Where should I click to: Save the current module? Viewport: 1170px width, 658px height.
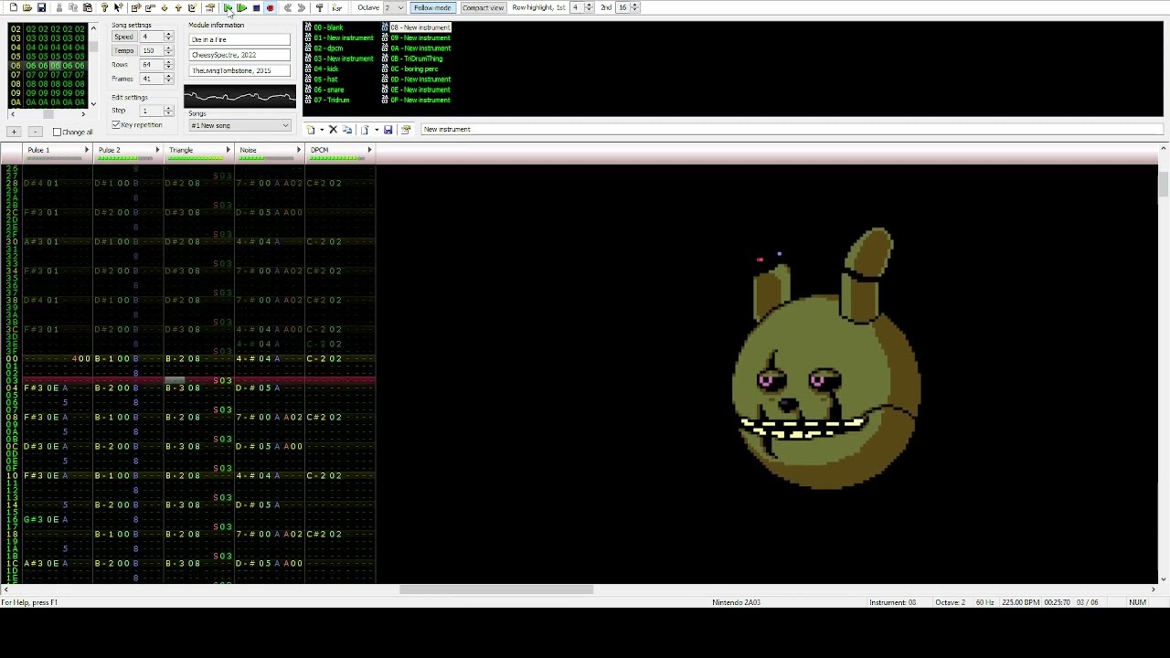41,7
